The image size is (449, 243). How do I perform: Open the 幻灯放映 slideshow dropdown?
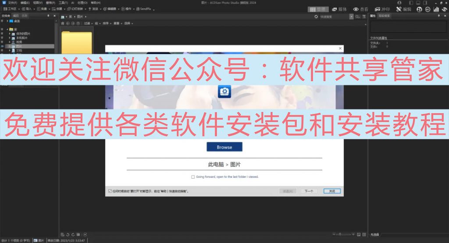(x=76, y=9)
